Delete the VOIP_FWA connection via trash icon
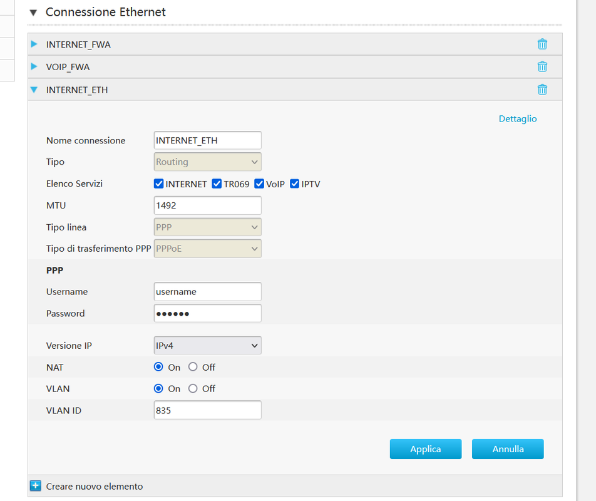Screen dimensions: 596x501 (x=542, y=66)
